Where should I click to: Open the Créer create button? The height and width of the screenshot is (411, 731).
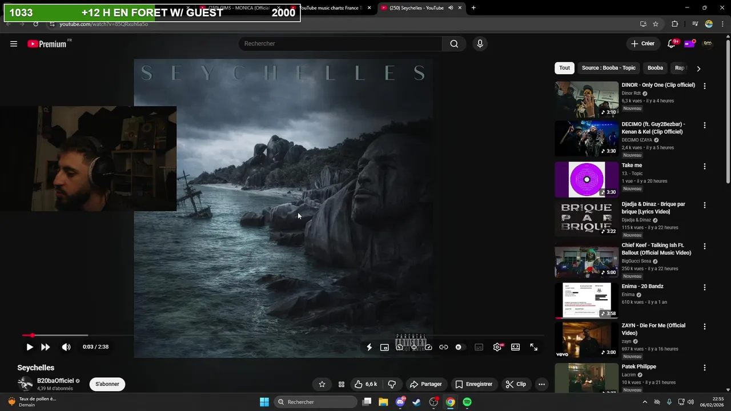click(x=643, y=44)
